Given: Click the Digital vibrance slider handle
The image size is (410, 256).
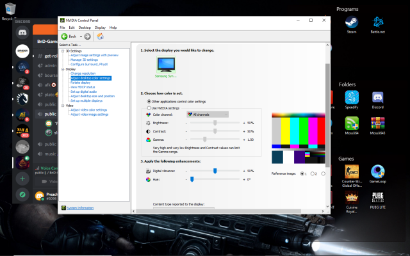Looking at the screenshot, I should tap(215, 171).
